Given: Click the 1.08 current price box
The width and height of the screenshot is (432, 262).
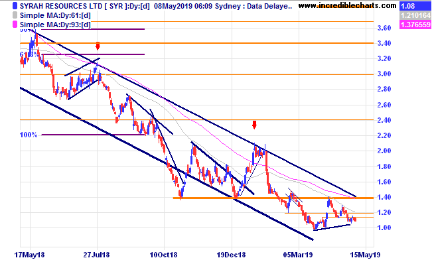Looking at the screenshot, I should tap(415, 6).
